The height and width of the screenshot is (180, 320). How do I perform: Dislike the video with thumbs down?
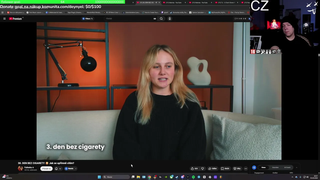point(202,168)
